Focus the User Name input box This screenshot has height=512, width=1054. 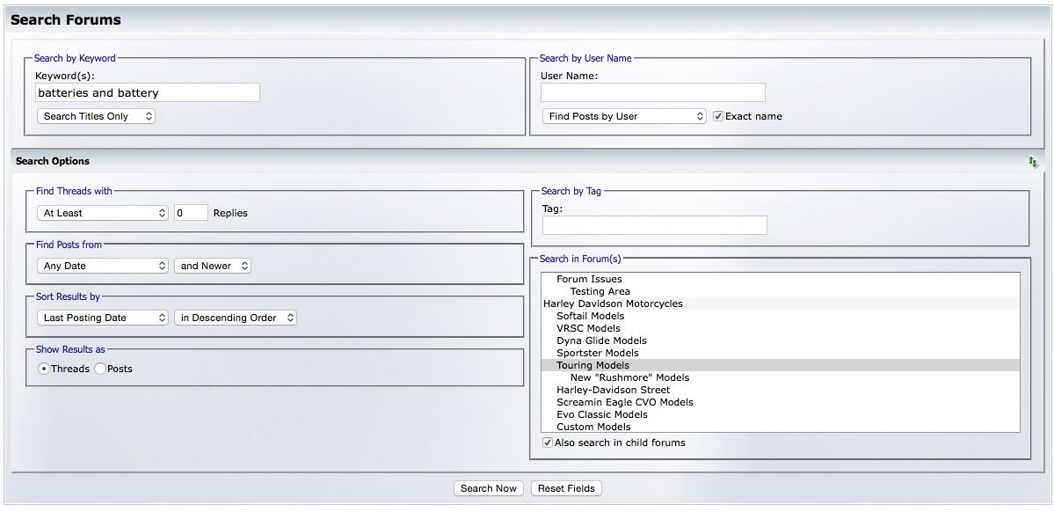652,92
